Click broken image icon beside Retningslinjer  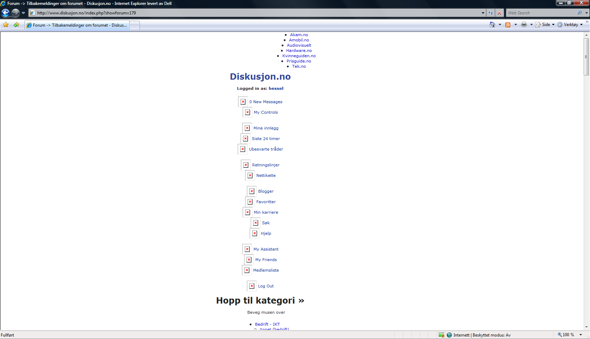tap(246, 165)
